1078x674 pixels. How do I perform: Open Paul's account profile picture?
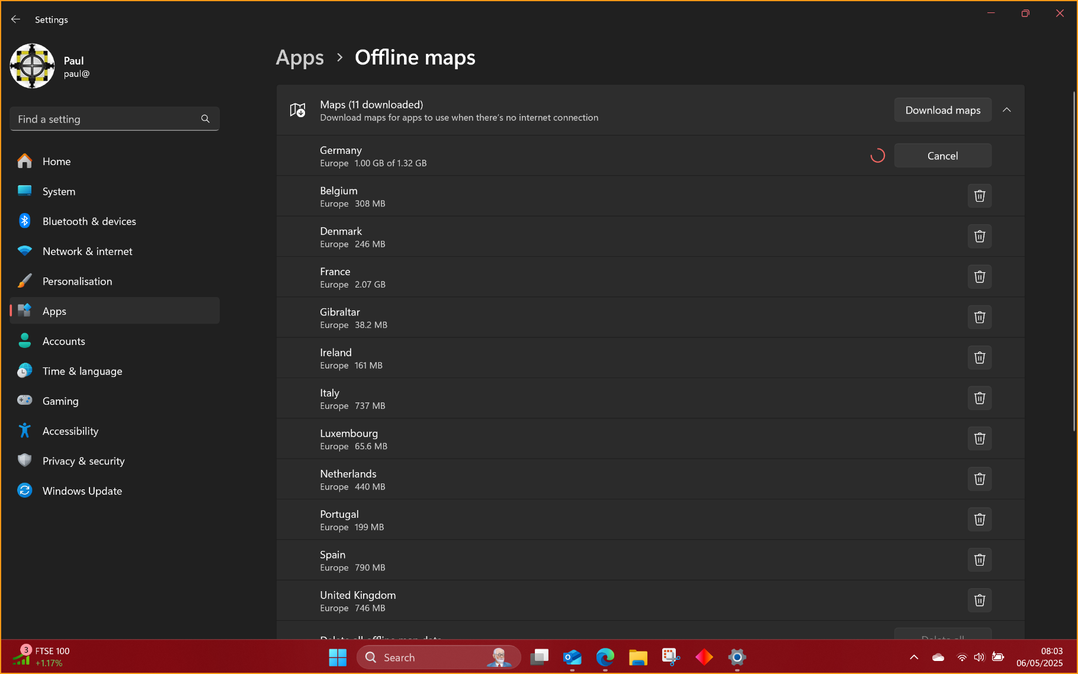33,66
